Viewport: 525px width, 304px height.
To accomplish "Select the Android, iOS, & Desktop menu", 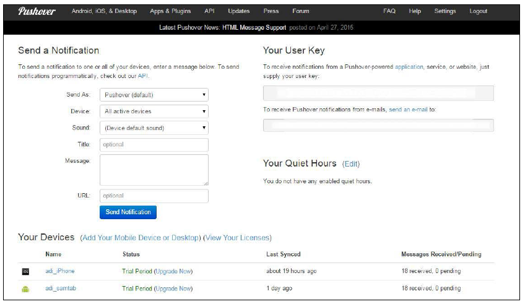I will pos(104,11).
